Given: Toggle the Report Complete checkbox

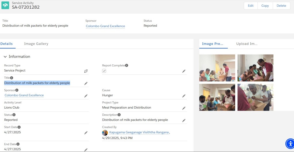Looking at the screenshot, I should [x=104, y=71].
